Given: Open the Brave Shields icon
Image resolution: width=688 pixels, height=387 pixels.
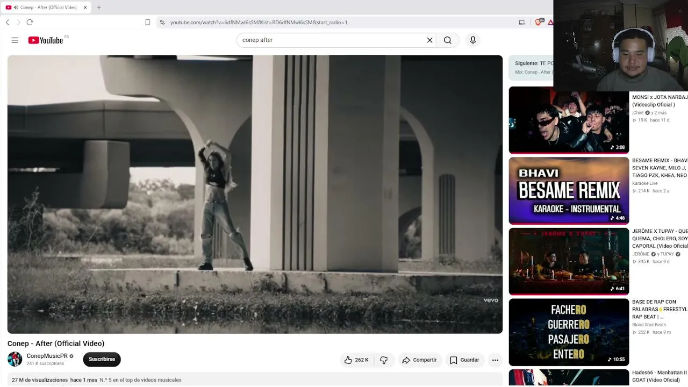Looking at the screenshot, I should click(x=539, y=22).
